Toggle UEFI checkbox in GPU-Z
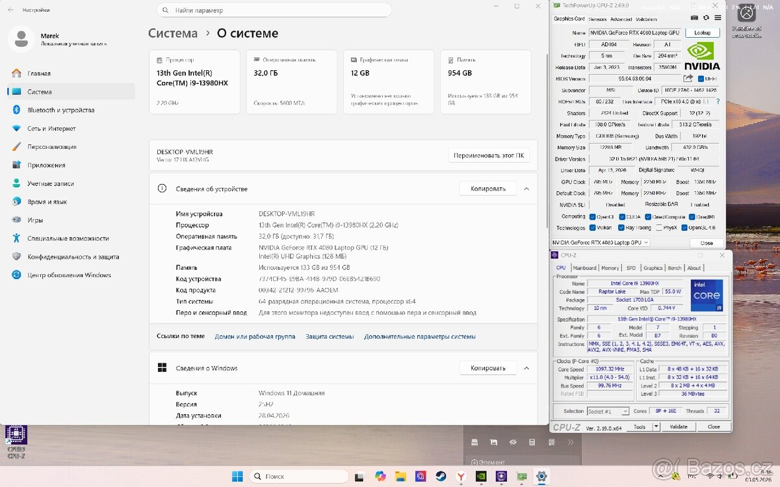 [x=701, y=79]
